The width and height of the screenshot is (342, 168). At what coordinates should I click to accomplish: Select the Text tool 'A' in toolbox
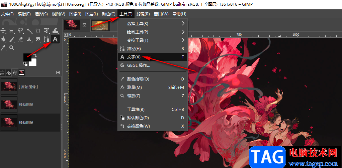(55, 39)
